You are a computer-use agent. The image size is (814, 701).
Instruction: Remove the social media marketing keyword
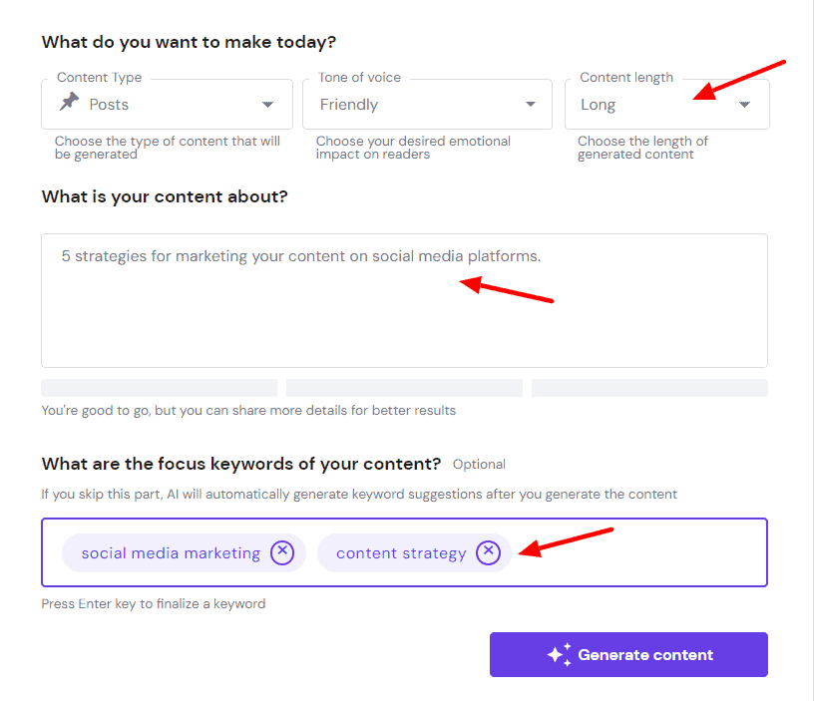pyautogui.click(x=282, y=551)
